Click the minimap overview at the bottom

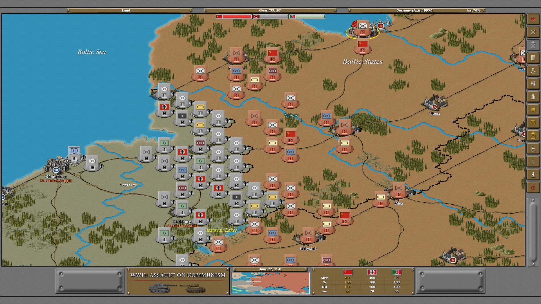pos(270,283)
